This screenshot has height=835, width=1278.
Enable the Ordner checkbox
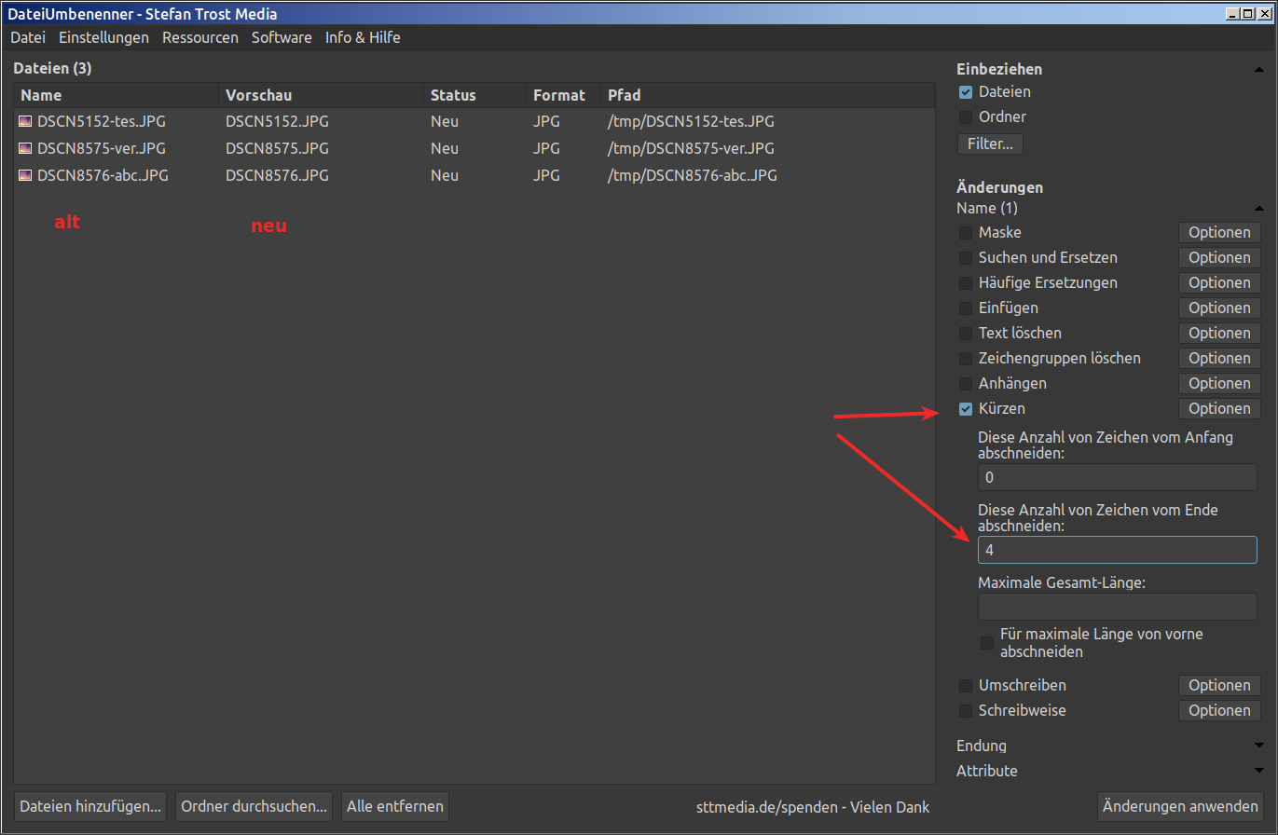pyautogui.click(x=966, y=117)
